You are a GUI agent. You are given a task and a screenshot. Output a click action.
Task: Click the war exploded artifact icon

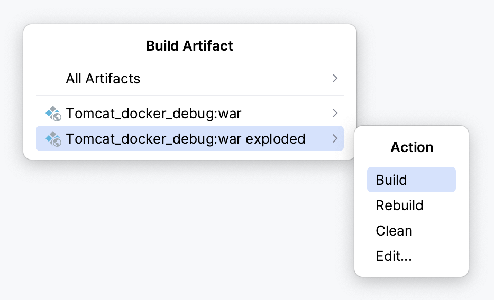coord(53,138)
